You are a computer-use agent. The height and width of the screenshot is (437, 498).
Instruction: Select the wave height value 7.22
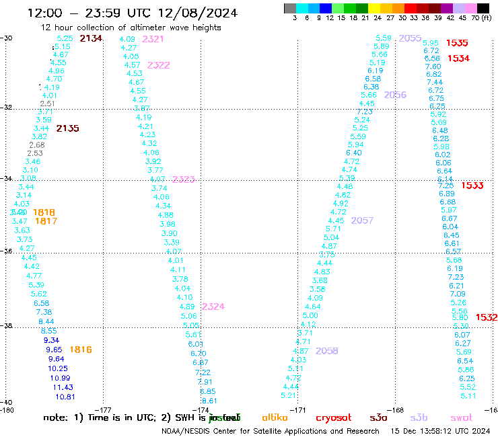[x=203, y=372]
